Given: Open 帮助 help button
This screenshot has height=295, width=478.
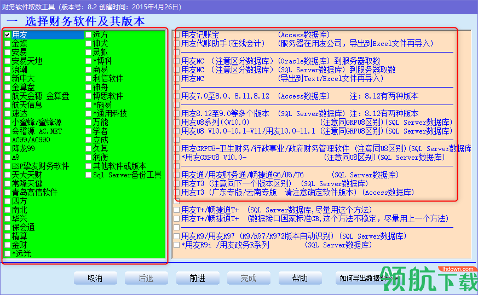Looking at the screenshot, I should pyautogui.click(x=300, y=278).
